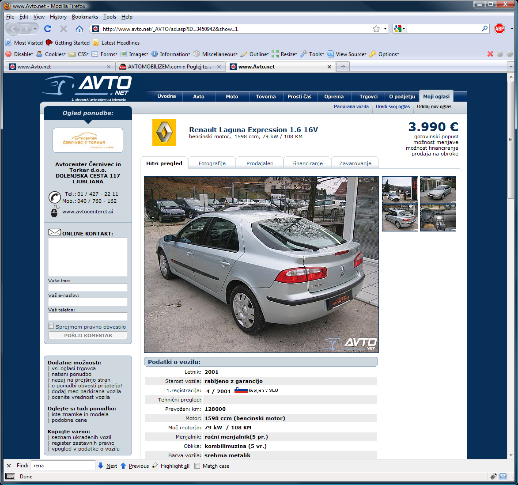Open the Zavarovanje tab
Image resolution: width=518 pixels, height=485 pixels.
coord(355,163)
